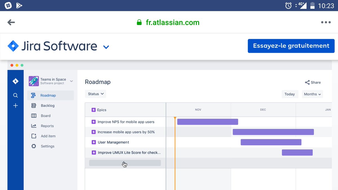The height and width of the screenshot is (190, 338).
Task: Tap the Play Store notification icon
Action: click(19, 5)
